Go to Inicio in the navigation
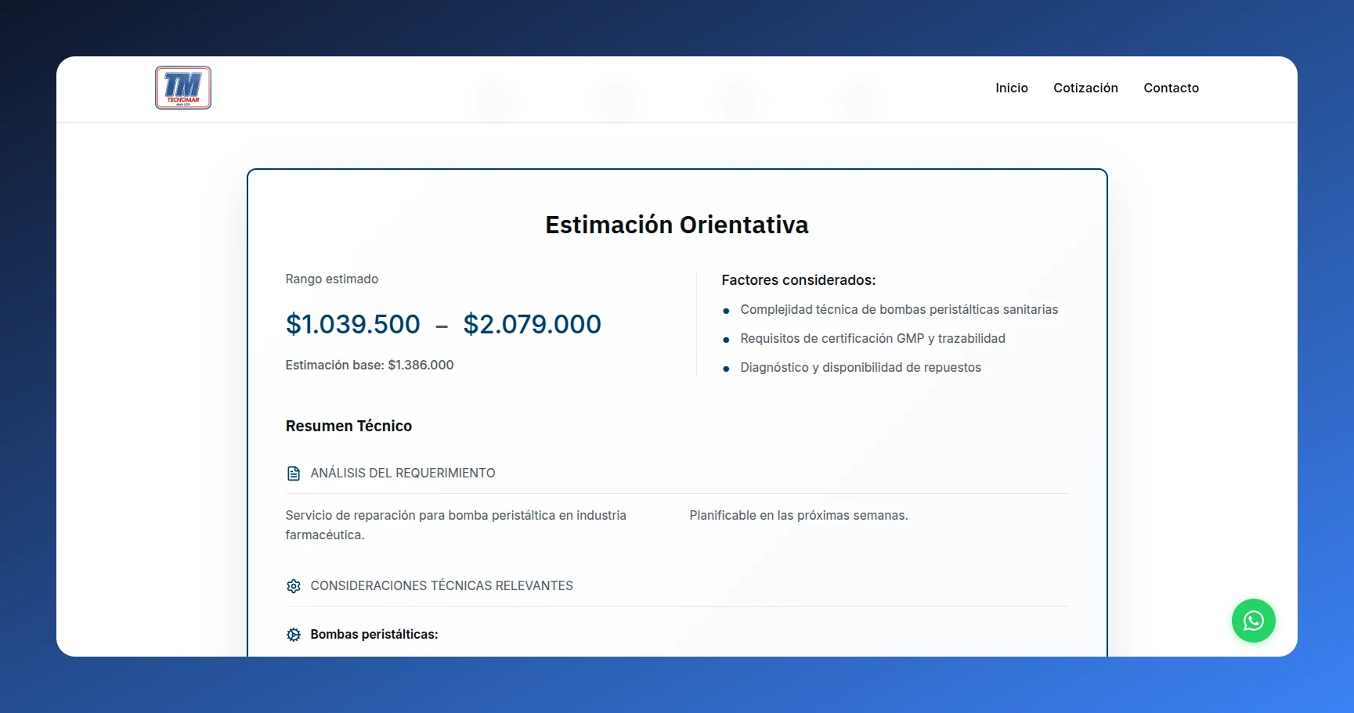The height and width of the screenshot is (713, 1354). [x=1012, y=88]
